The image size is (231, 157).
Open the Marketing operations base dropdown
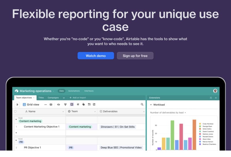pos(53,91)
